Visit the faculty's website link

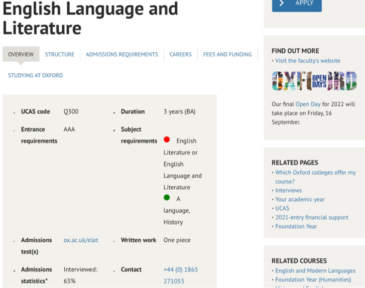(307, 61)
